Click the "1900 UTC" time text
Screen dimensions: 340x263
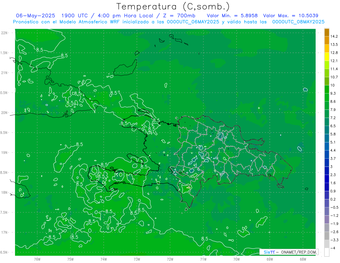pyautogui.click(x=75, y=15)
